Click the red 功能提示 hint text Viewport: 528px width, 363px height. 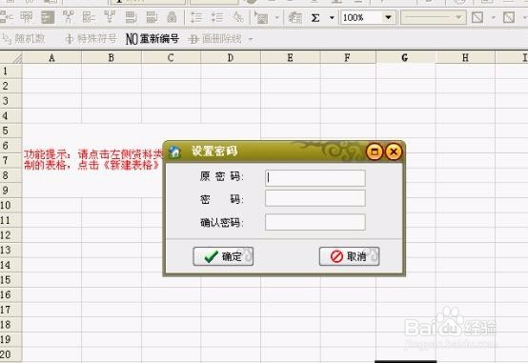(93, 160)
